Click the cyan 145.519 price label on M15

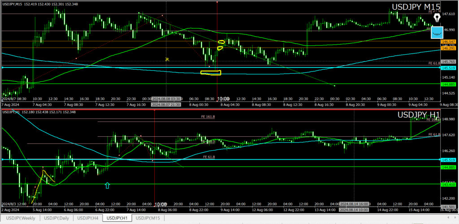[449, 68]
